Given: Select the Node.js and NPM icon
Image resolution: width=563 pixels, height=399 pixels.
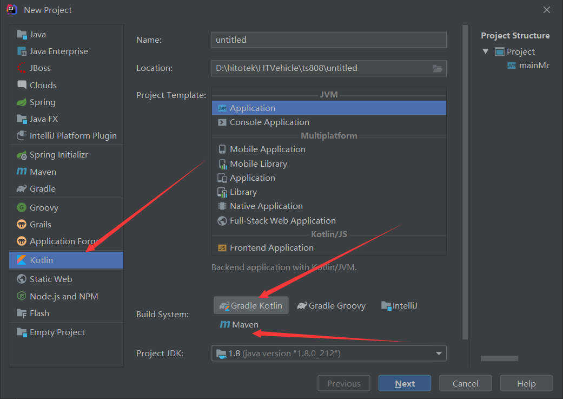Looking at the screenshot, I should (x=22, y=297).
